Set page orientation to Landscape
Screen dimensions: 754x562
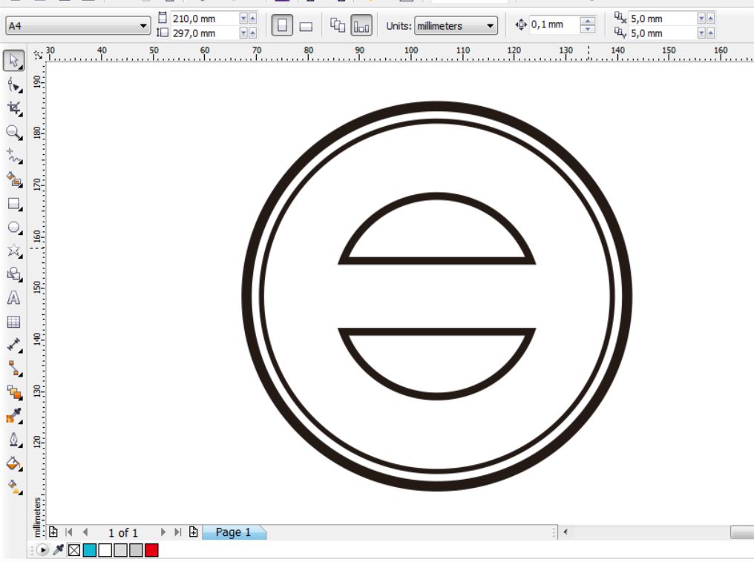coord(306,26)
